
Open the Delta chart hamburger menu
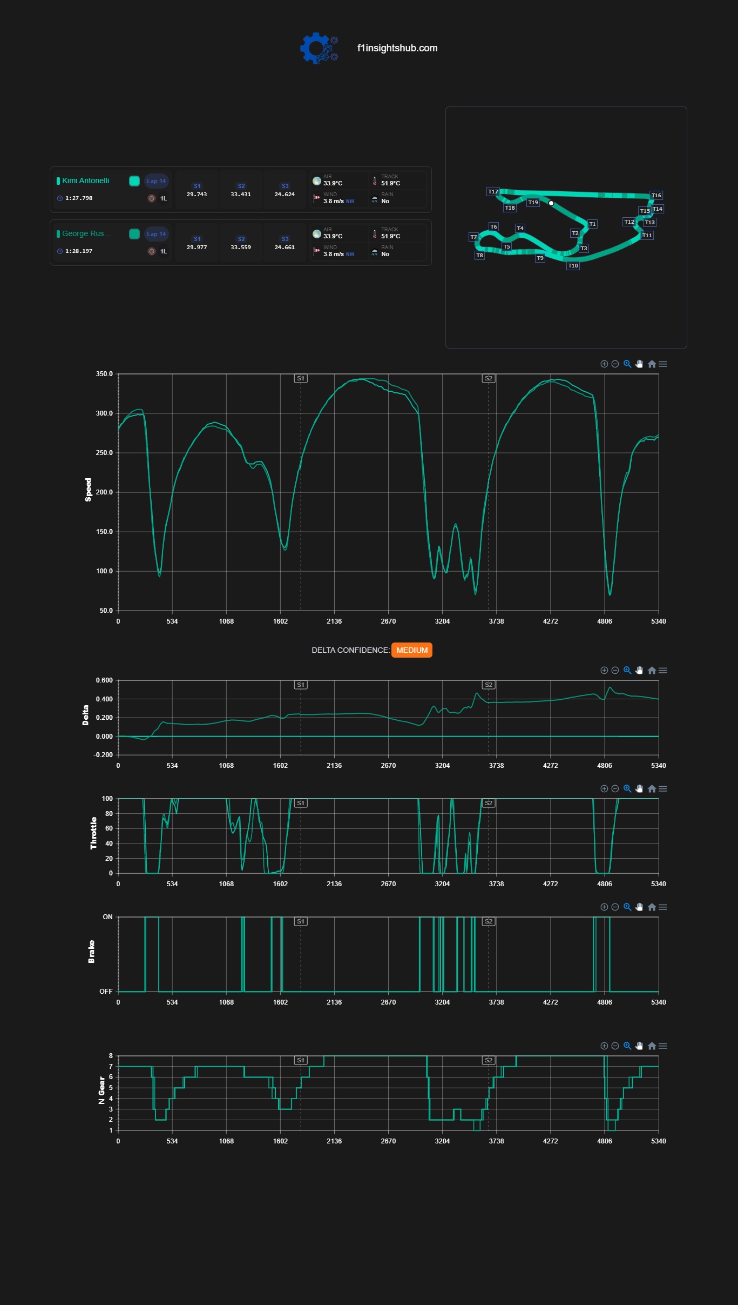[663, 671]
